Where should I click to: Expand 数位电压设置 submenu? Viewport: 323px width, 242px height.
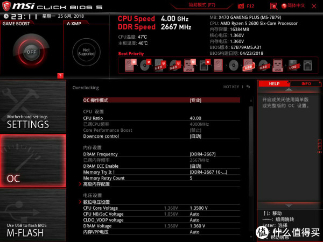pos(96,202)
